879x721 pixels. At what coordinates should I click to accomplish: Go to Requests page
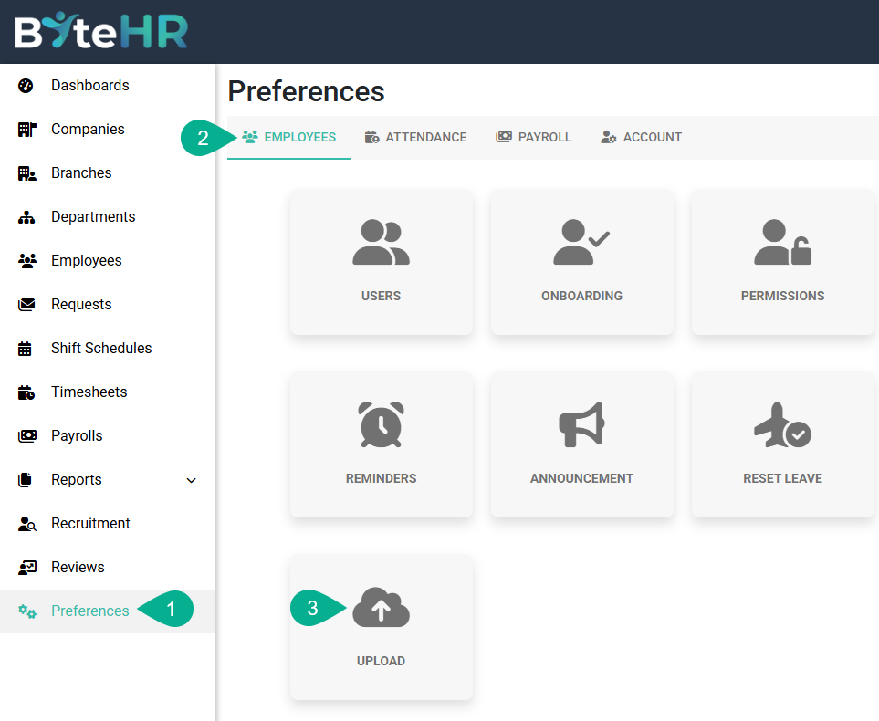pyautogui.click(x=107, y=305)
